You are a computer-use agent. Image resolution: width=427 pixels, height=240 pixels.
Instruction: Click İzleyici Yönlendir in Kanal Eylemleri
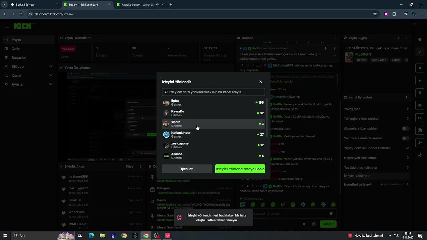(376, 176)
